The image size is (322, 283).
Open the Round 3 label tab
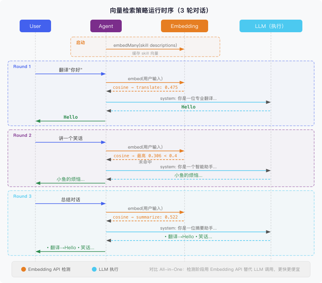coord(22,196)
